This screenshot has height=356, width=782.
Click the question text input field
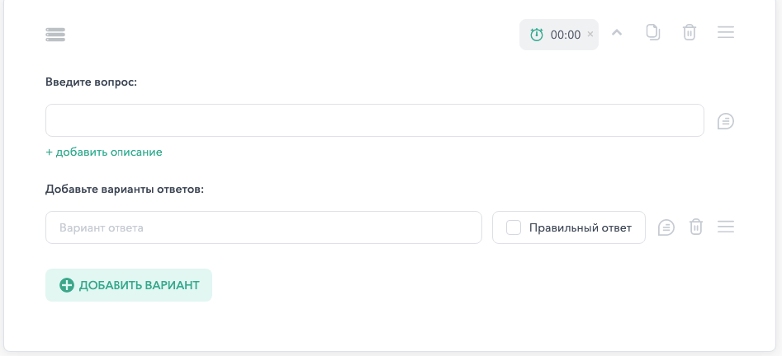pos(375,120)
